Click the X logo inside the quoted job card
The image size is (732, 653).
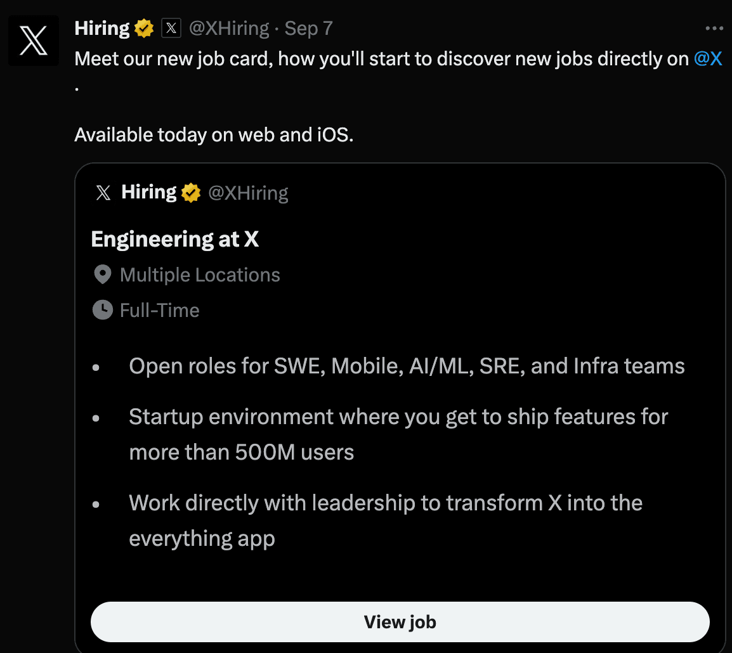[x=103, y=192]
